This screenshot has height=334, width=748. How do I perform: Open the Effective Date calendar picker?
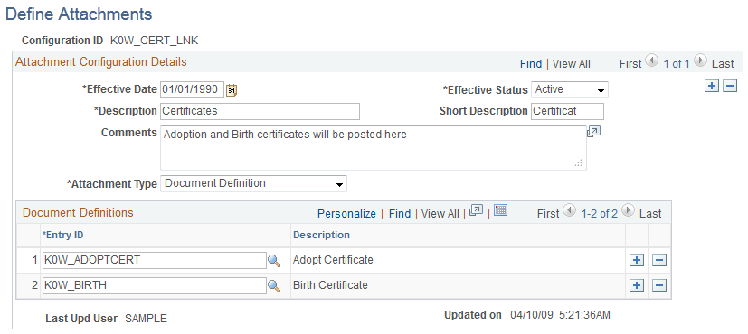tap(232, 90)
